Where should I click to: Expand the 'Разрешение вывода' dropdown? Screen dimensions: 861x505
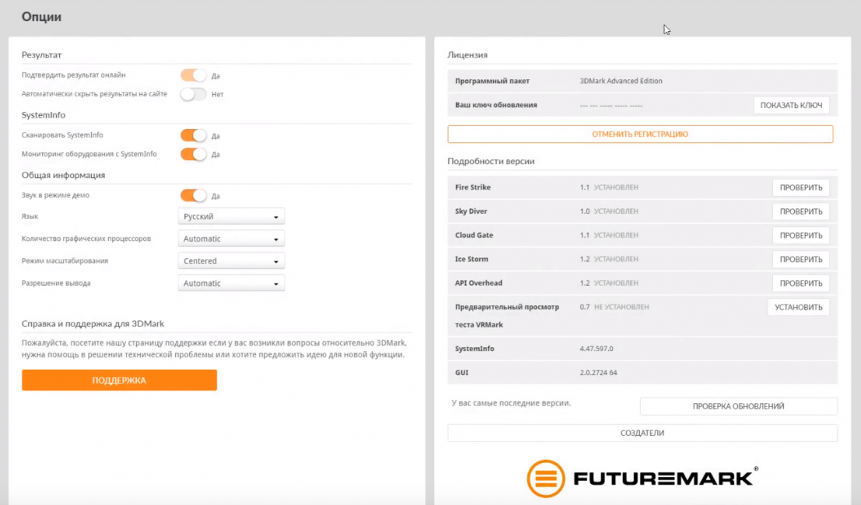(x=231, y=284)
